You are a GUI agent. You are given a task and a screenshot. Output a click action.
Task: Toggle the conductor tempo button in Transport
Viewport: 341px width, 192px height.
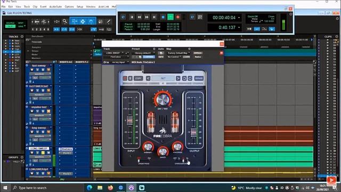272,29
